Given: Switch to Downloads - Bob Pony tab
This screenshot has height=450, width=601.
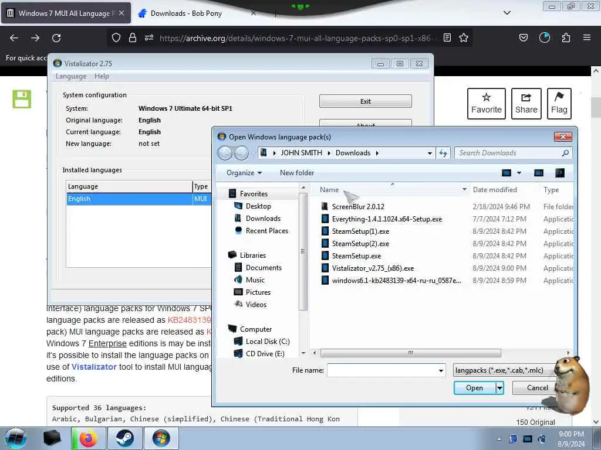Looking at the screenshot, I should click(x=186, y=13).
